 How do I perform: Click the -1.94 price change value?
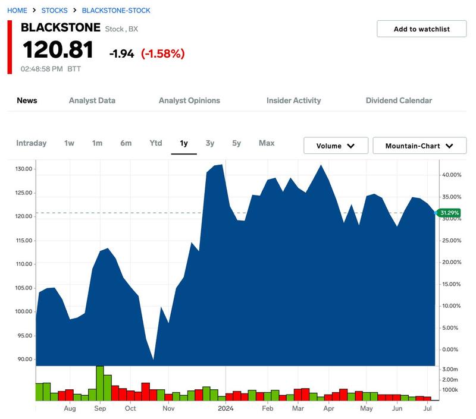click(121, 54)
